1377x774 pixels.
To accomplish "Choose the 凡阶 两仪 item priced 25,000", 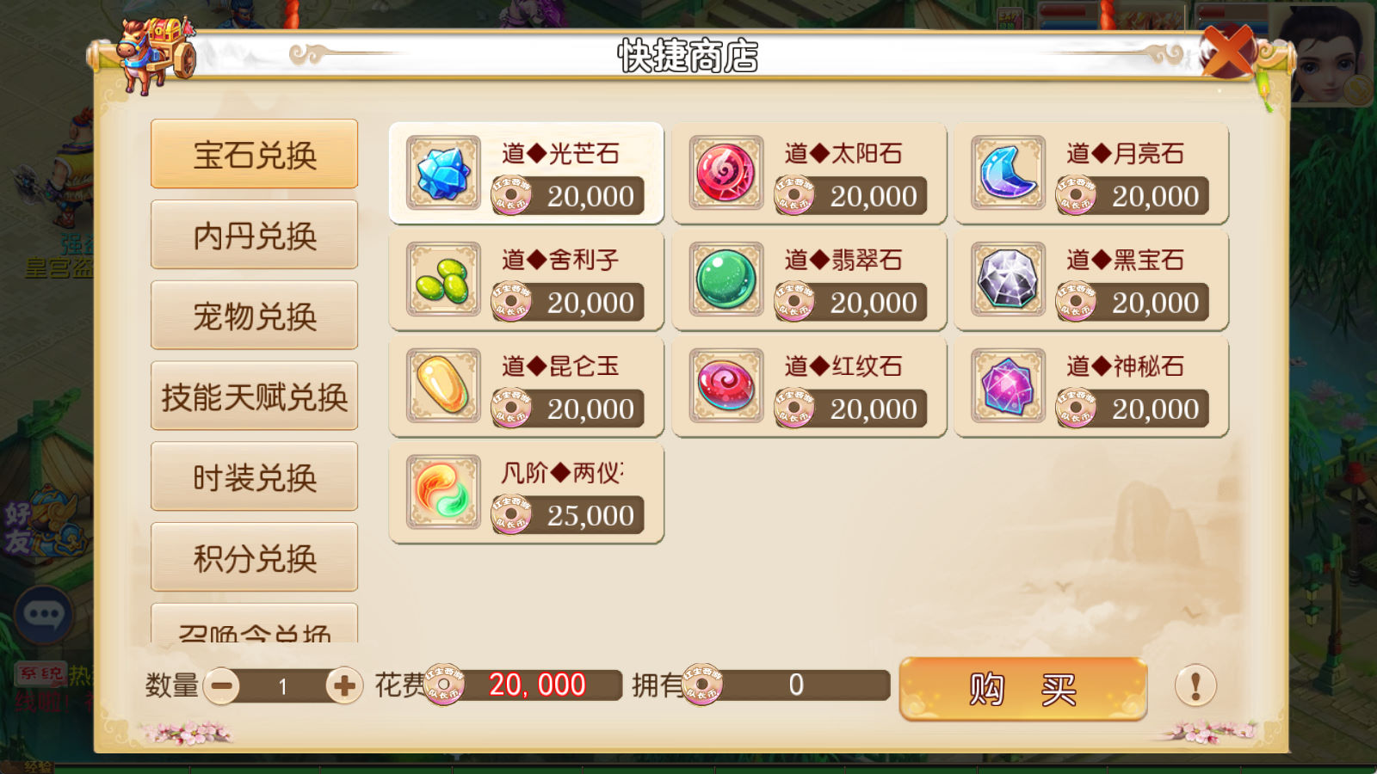I will [527, 493].
